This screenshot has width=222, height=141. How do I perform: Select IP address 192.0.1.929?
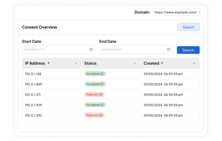[34, 105]
